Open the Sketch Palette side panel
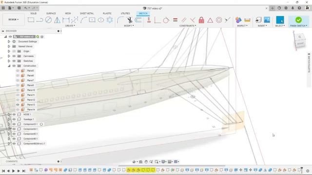The width and height of the screenshot is (312, 175). point(309,63)
